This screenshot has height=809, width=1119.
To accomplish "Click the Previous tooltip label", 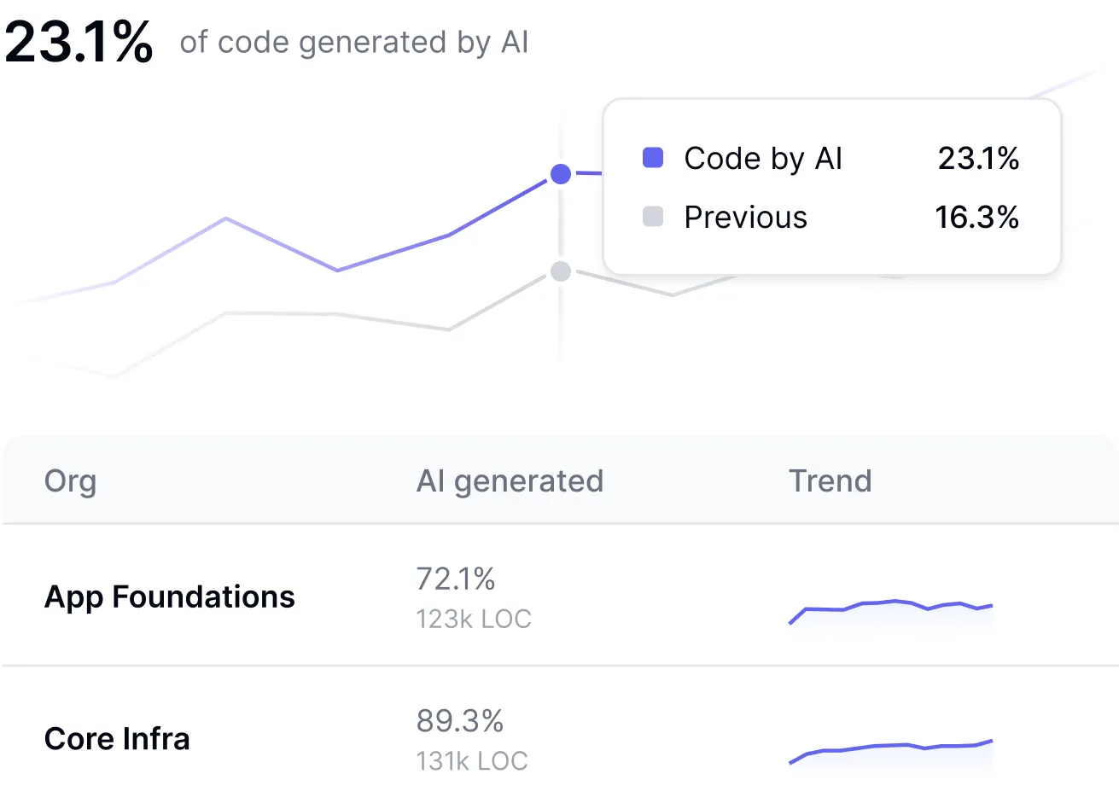I will pos(745,218).
